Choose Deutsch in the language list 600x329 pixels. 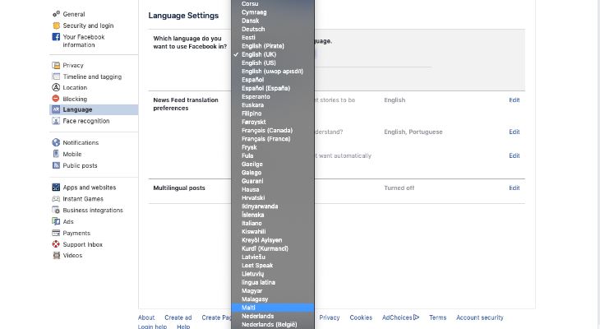(x=253, y=28)
